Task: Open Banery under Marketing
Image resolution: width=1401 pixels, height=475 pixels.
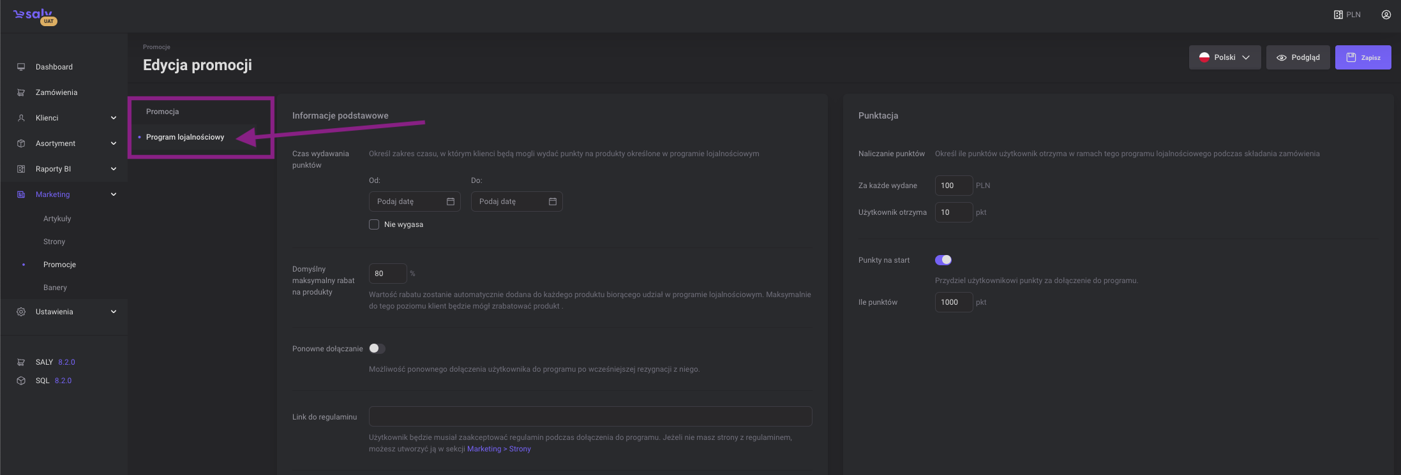Action: [x=55, y=288]
